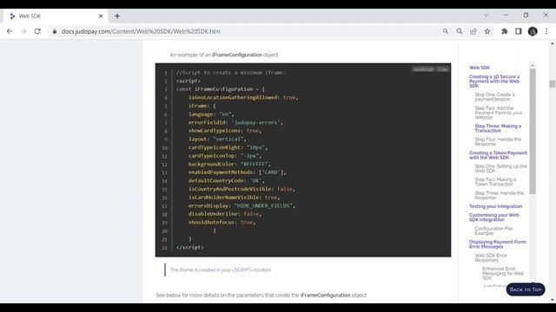Viewport: 556px width, 312px height.
Task: Click the closing </script> tag line
Action: coord(190,247)
